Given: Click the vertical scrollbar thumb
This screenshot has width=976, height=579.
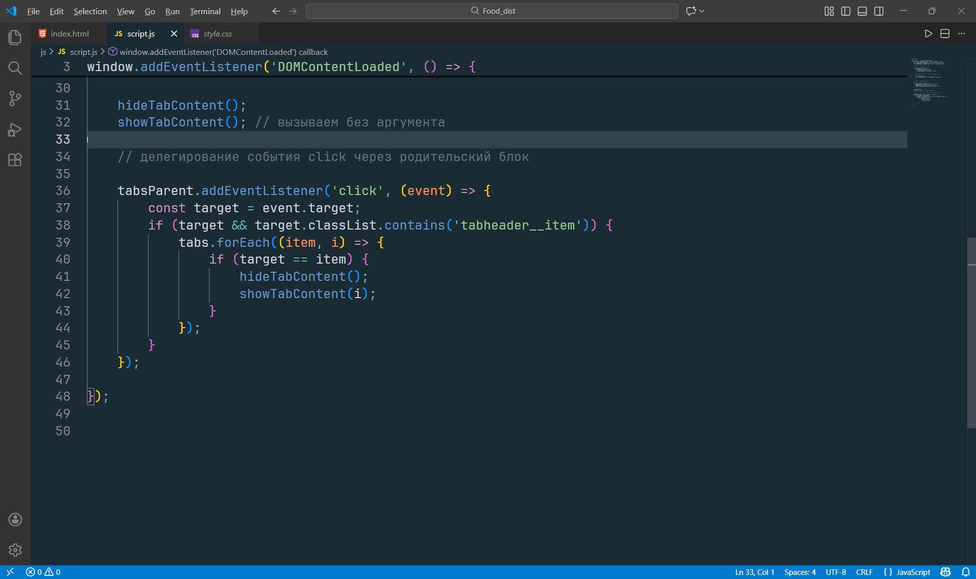Looking at the screenshot, I should pos(971,333).
